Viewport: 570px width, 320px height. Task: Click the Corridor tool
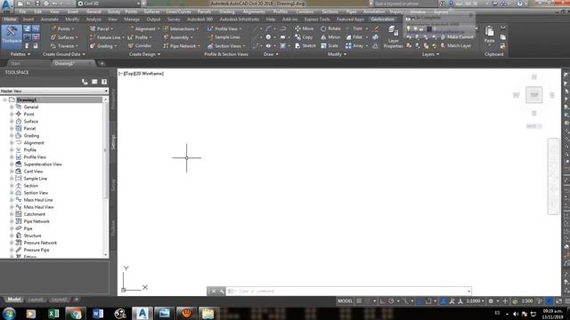(140, 46)
